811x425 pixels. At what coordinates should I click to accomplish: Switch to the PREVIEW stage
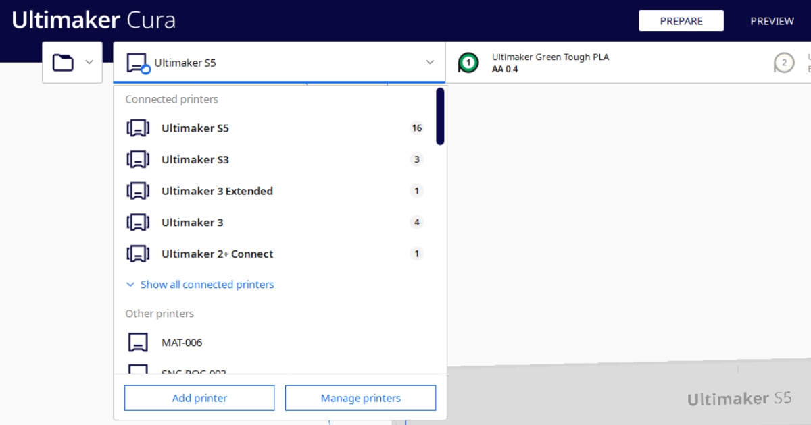772,21
